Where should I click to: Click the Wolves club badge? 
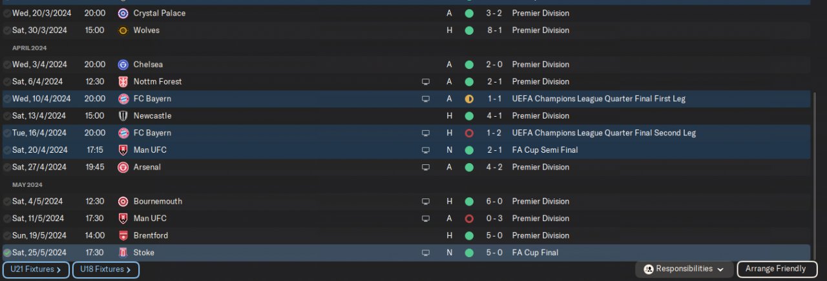pos(123,30)
